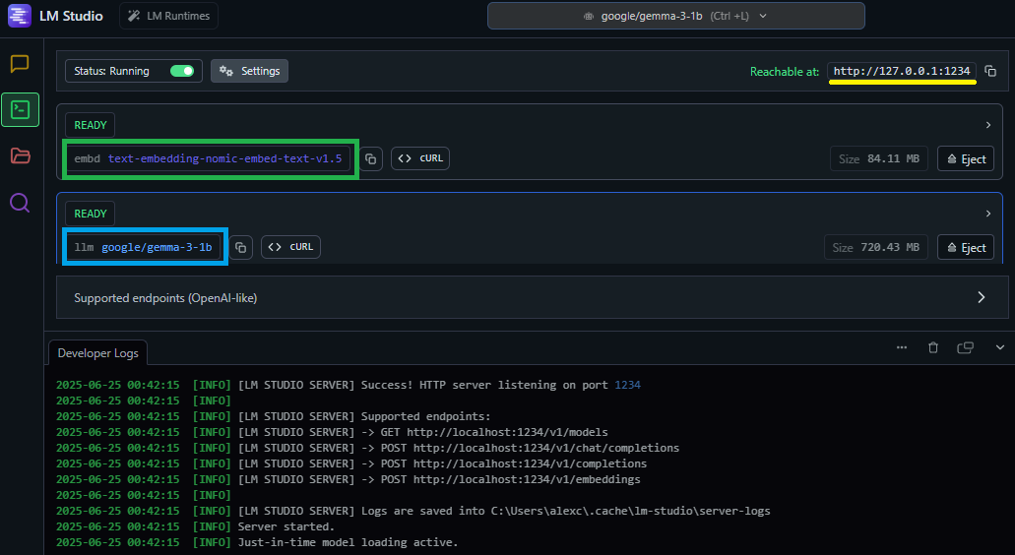Open the google/gemma-3-1b model selector

coord(675,16)
